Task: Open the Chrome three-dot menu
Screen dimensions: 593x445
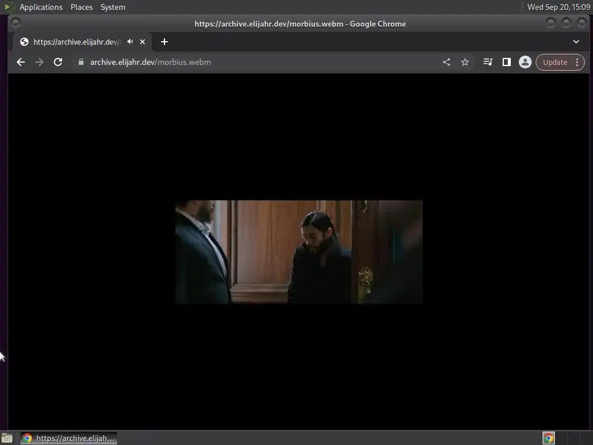Action: click(577, 62)
